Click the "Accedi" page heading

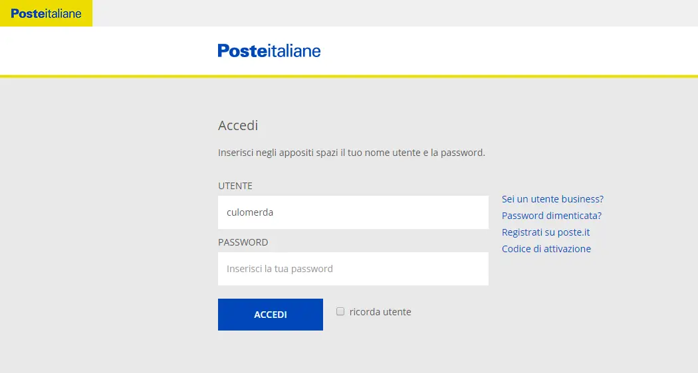[x=238, y=125]
